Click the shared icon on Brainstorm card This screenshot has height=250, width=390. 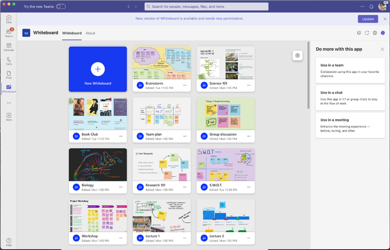pos(140,85)
